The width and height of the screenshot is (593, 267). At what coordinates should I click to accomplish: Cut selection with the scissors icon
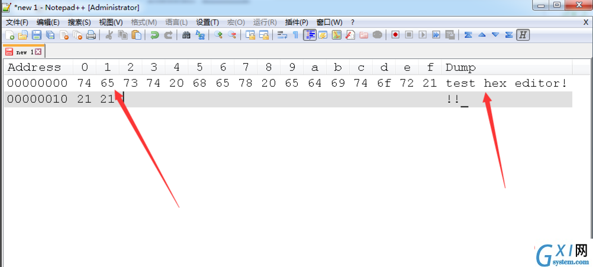point(109,35)
